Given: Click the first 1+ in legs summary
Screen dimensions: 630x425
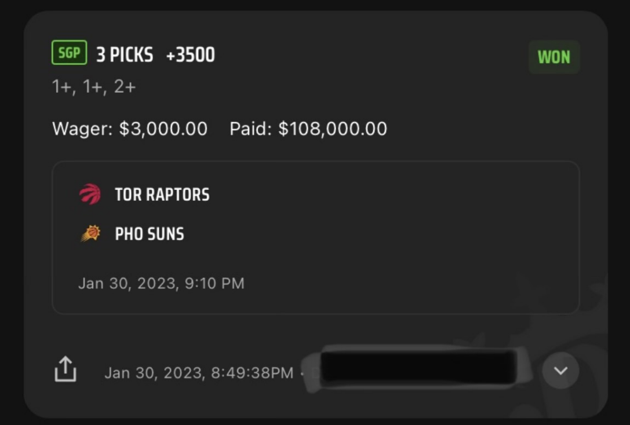Looking at the screenshot, I should 61,87.
